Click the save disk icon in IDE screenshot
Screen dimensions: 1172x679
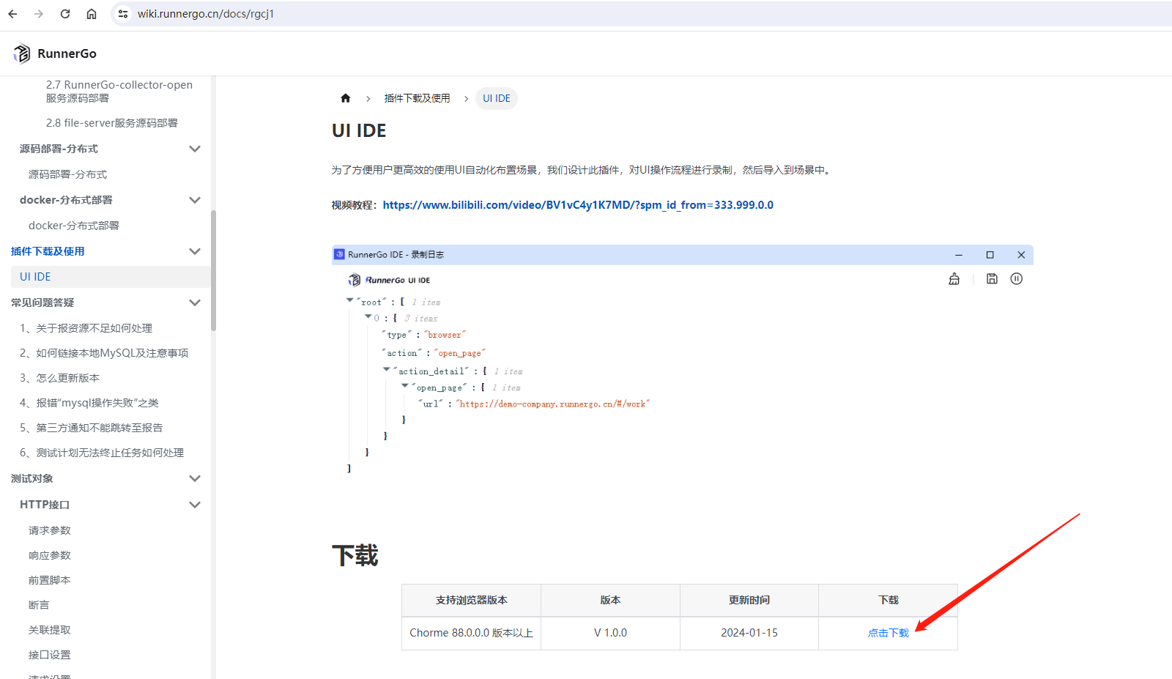tap(992, 278)
